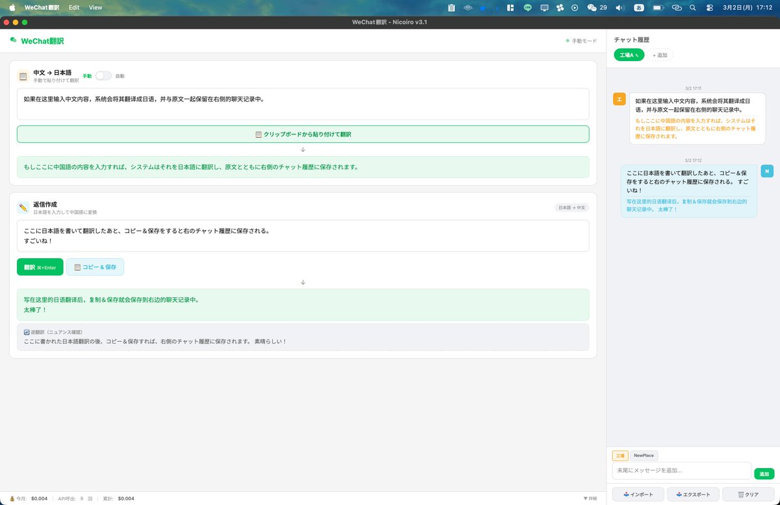The height and width of the screenshot is (505, 780).
Task: Add a new chat with + 追加 tab
Action: tap(660, 55)
